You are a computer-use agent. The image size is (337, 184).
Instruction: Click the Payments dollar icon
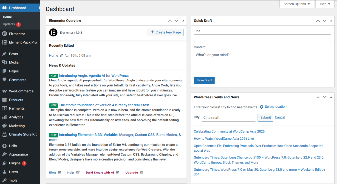tap(4, 108)
